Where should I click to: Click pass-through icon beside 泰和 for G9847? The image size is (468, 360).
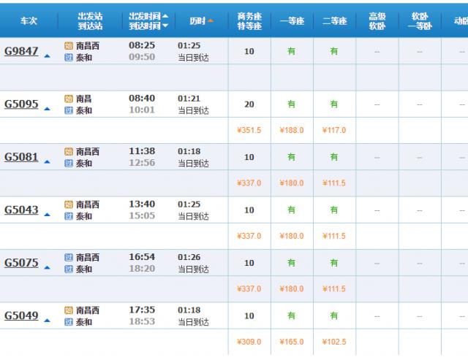pos(69,58)
